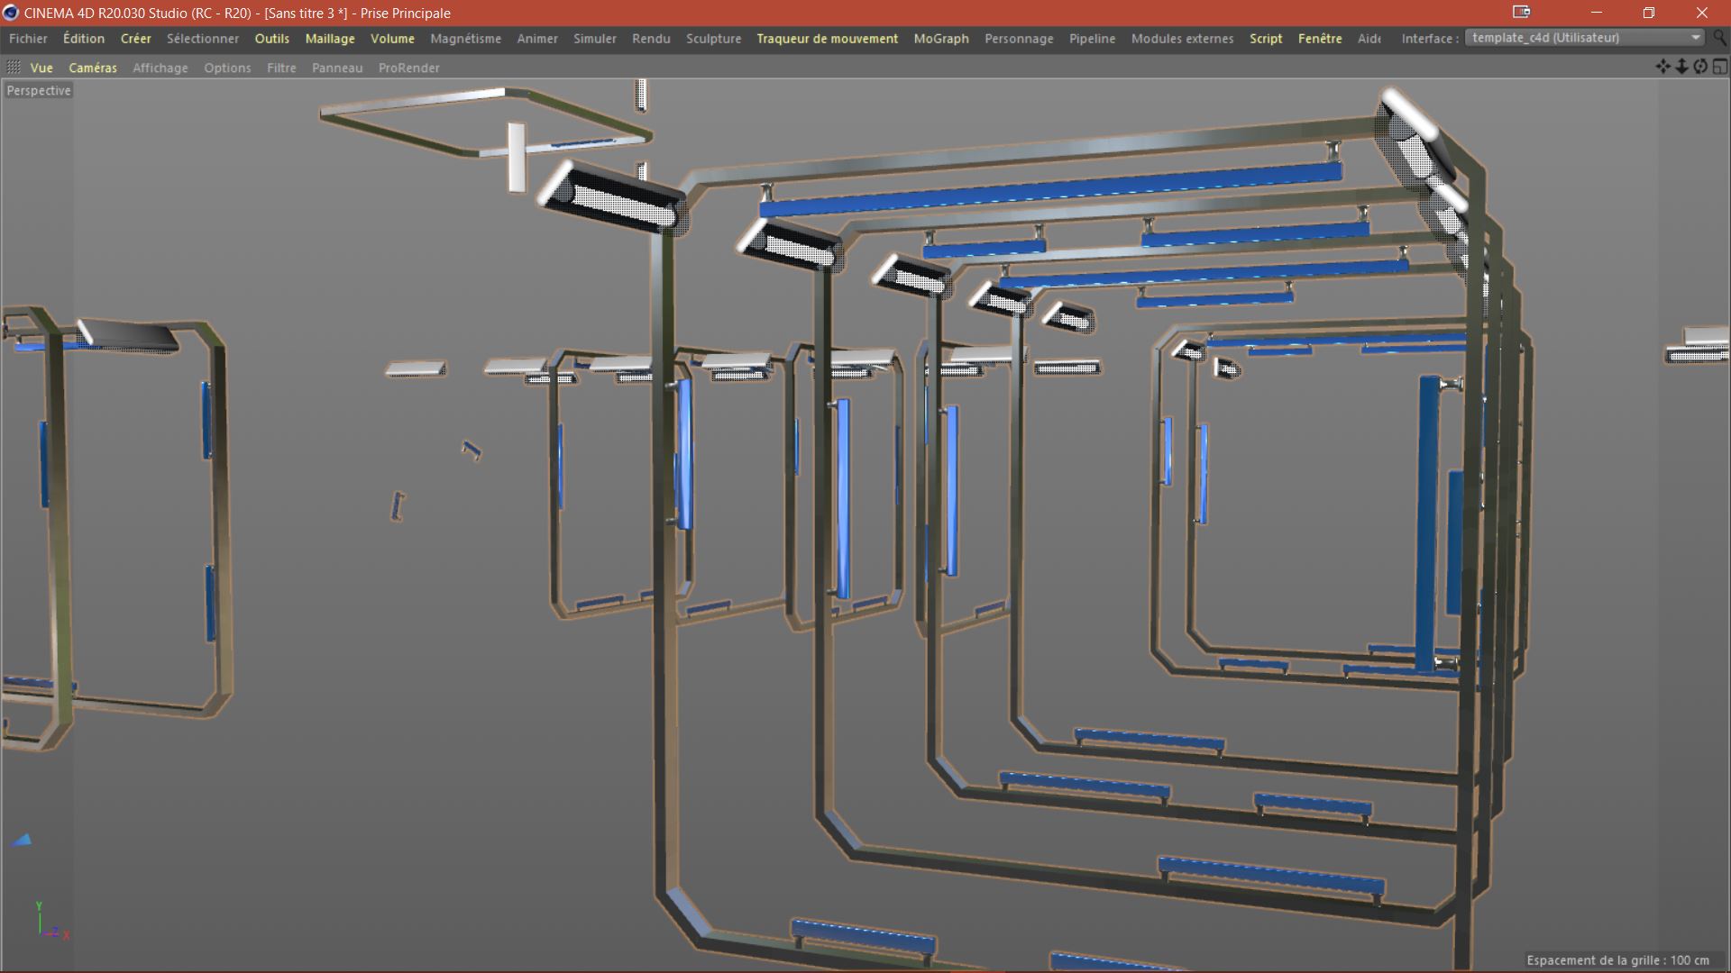The height and width of the screenshot is (973, 1731).
Task: Click the fullscreen mode icon in title bar
Action: click(1521, 13)
